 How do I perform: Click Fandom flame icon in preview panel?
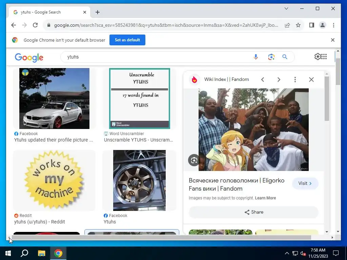pos(194,79)
